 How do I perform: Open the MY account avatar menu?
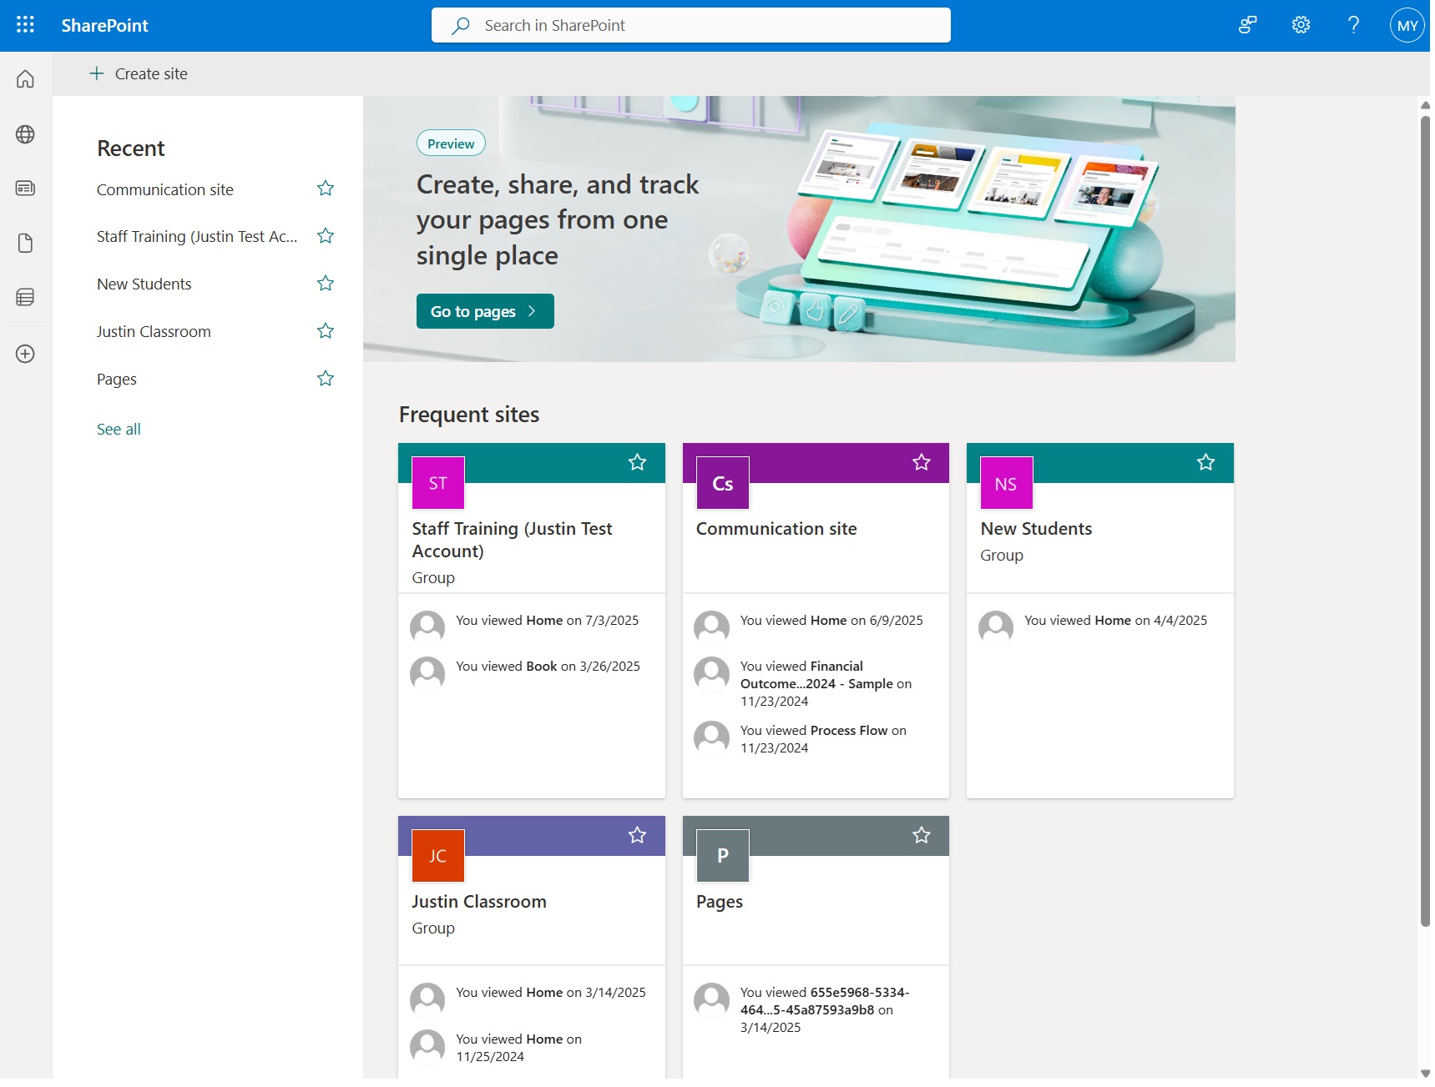[x=1407, y=25]
